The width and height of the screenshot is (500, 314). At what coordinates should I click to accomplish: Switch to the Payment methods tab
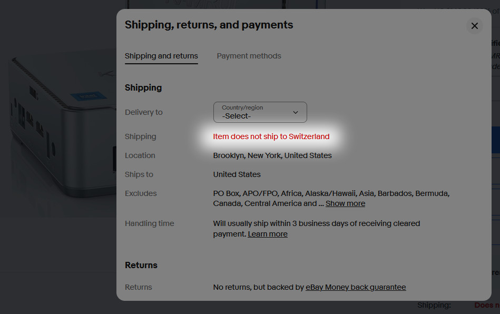tap(249, 56)
